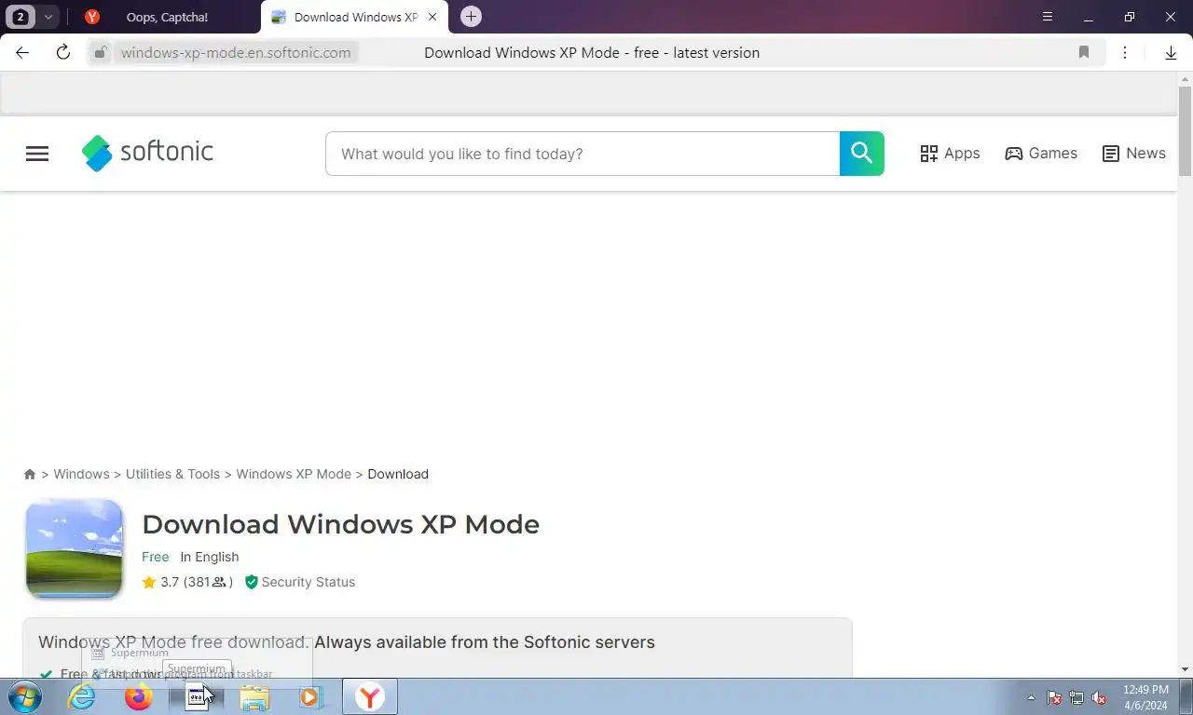Close the Download Windows XP tab

click(x=432, y=17)
